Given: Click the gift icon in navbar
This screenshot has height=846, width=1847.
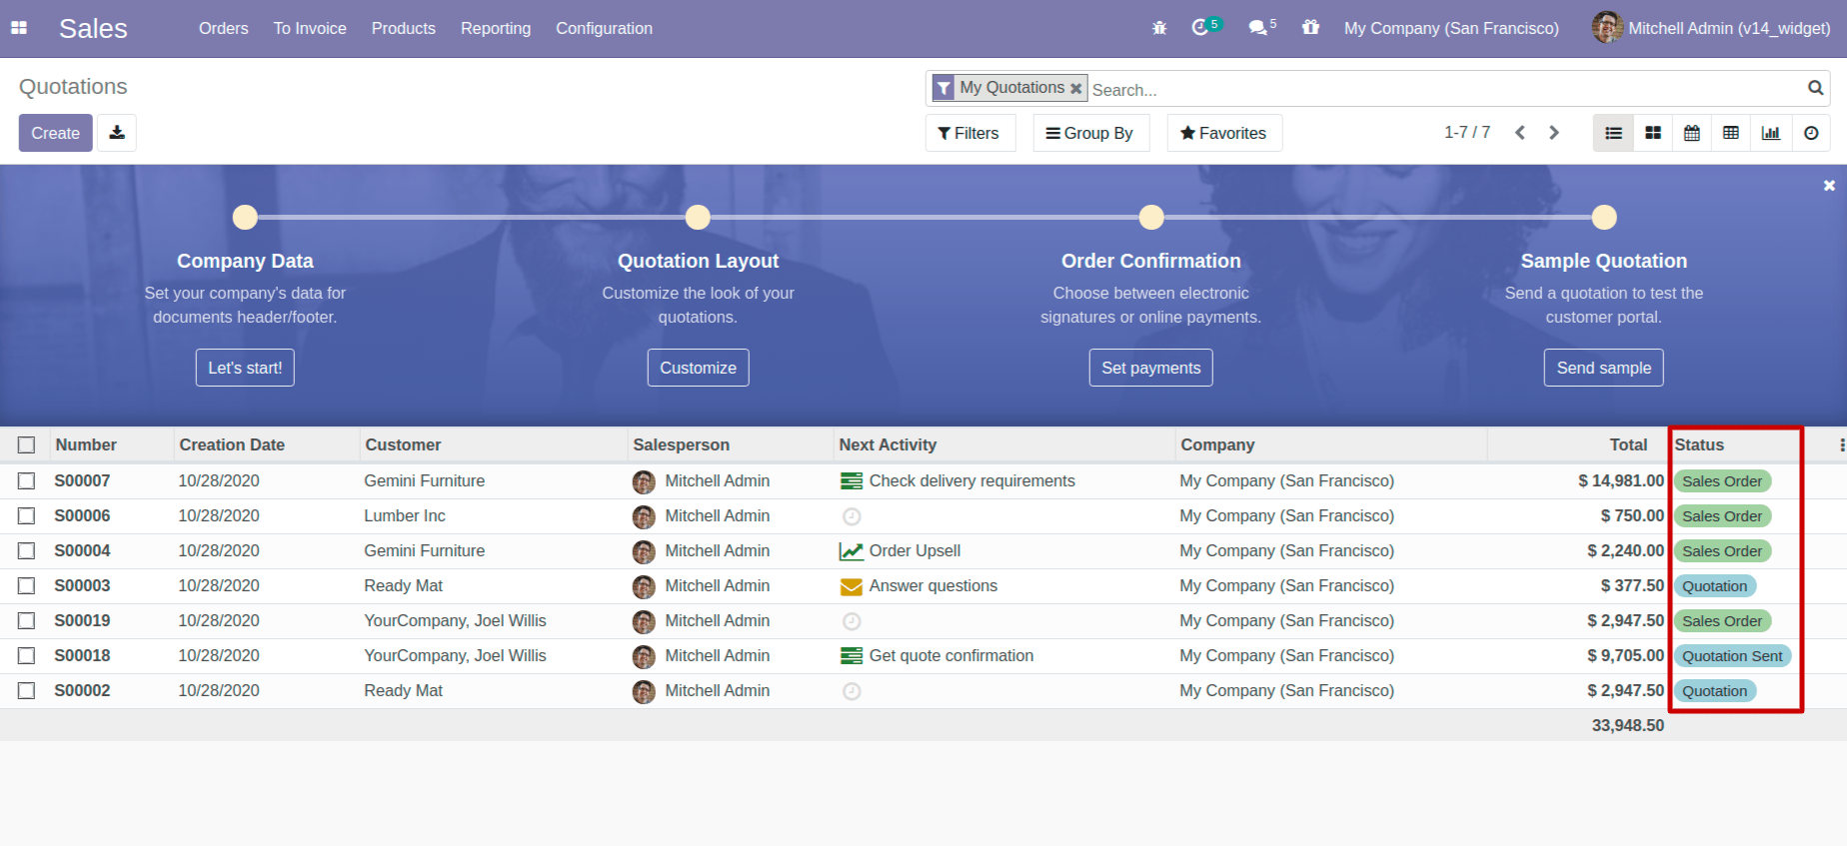Looking at the screenshot, I should click(1310, 27).
